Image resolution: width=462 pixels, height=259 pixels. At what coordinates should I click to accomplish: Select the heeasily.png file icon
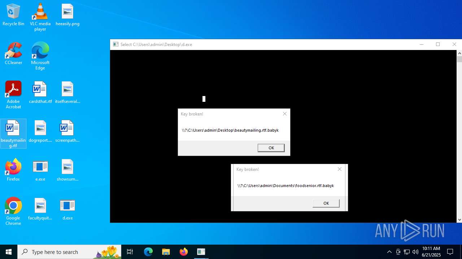tap(67, 15)
